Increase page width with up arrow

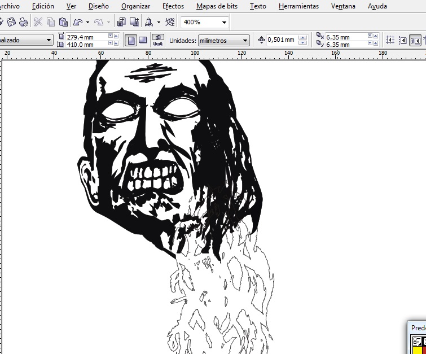coord(116,36)
